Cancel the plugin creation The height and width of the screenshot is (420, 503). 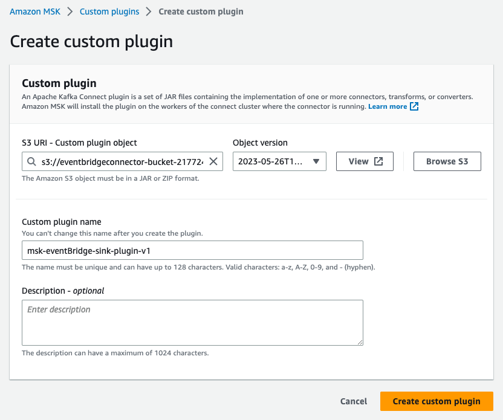(353, 401)
